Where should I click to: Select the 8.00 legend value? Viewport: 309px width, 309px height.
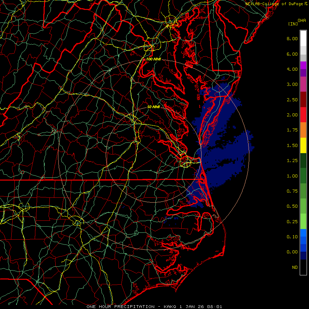pos(292,38)
